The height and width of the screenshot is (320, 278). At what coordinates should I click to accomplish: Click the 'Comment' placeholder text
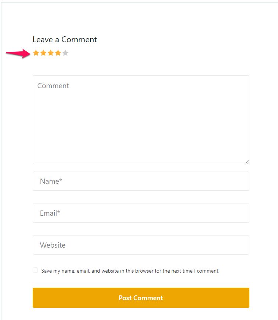[x=53, y=86]
